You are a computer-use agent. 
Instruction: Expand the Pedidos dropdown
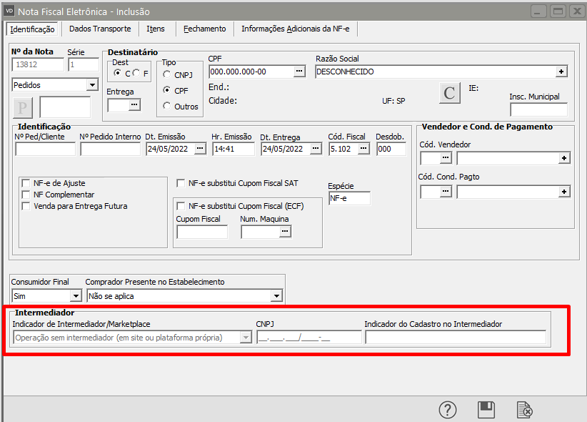[91, 85]
